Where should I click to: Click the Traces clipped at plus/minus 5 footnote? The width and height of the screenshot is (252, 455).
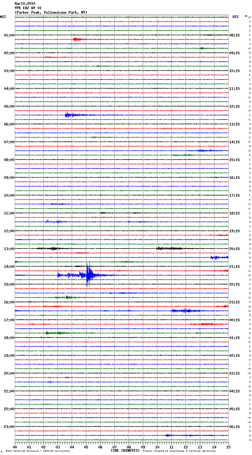point(179,451)
